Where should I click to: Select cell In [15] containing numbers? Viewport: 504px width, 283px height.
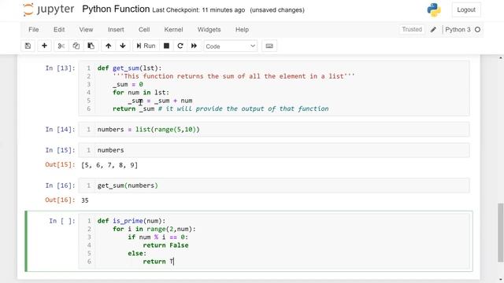[274, 150]
